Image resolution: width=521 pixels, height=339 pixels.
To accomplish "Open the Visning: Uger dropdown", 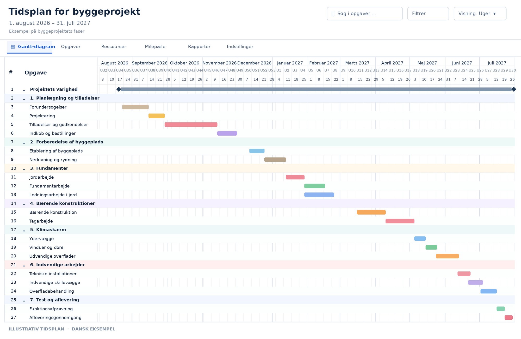I will tap(480, 14).
